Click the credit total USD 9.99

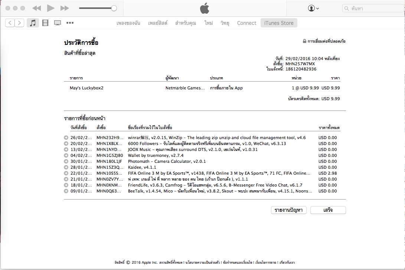click(x=331, y=99)
